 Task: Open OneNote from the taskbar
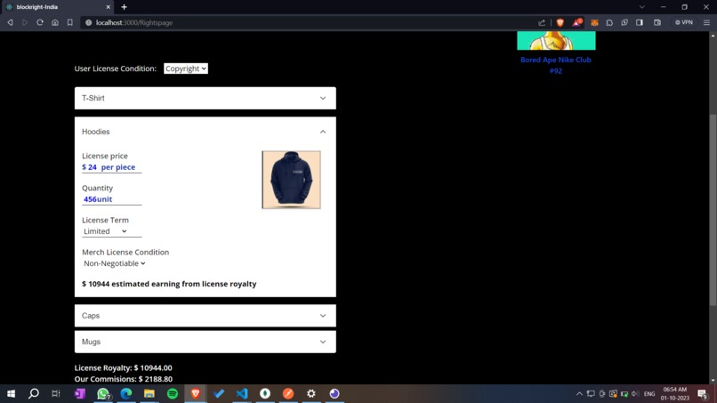tap(80, 393)
